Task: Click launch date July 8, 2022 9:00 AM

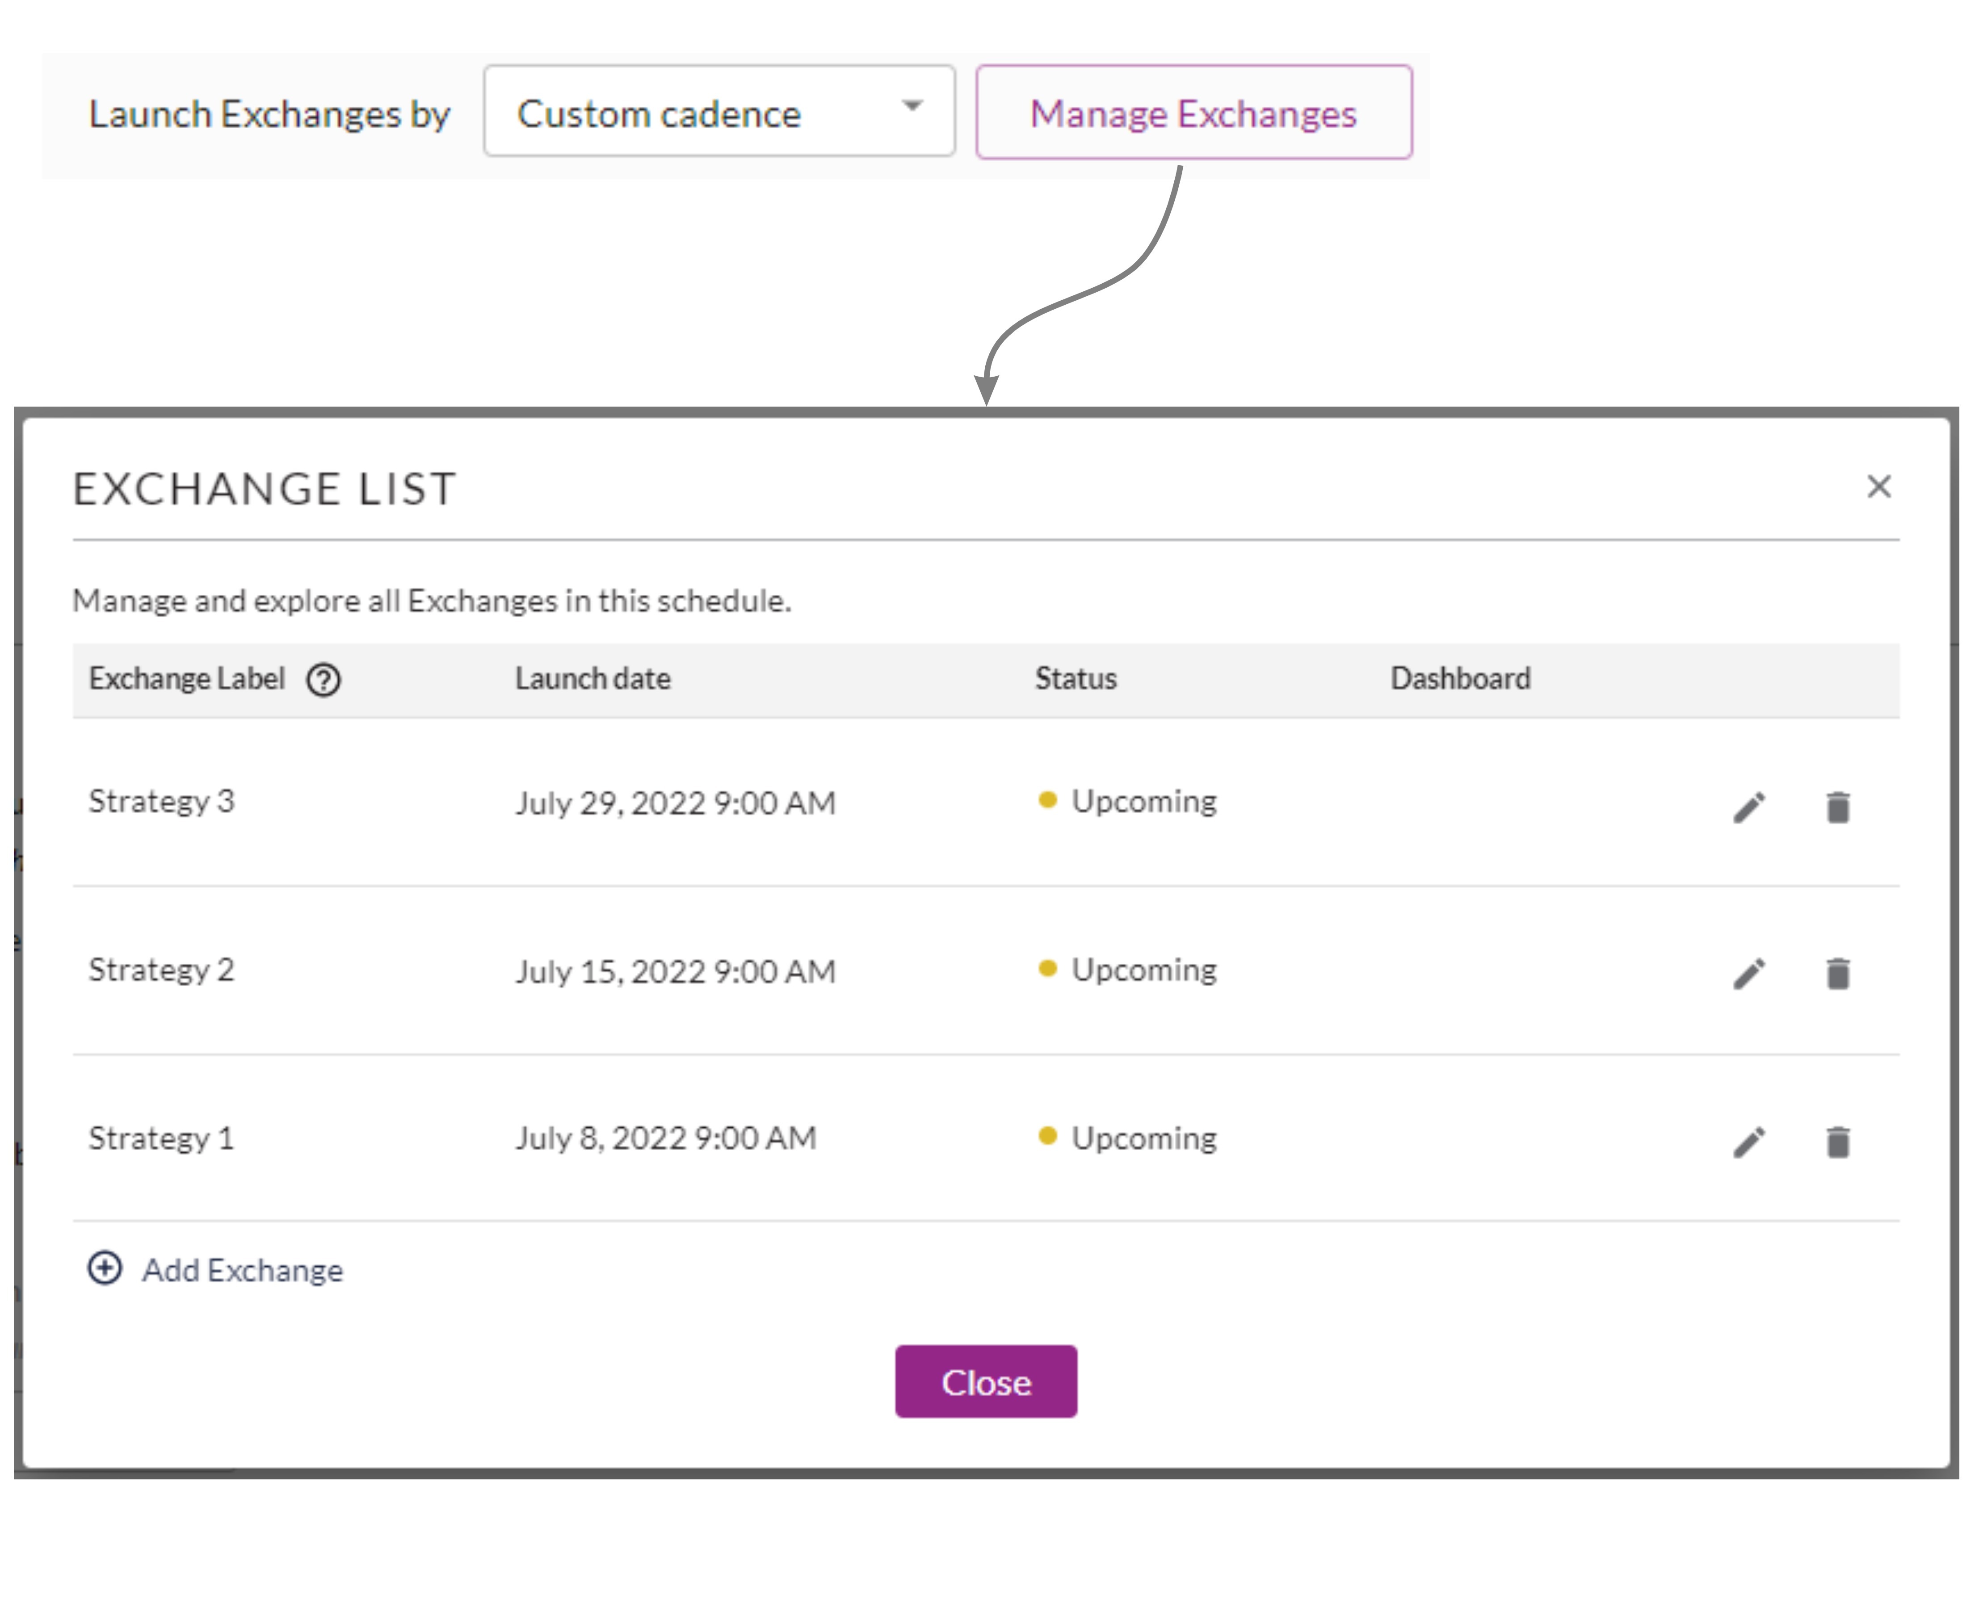Action: [666, 1138]
